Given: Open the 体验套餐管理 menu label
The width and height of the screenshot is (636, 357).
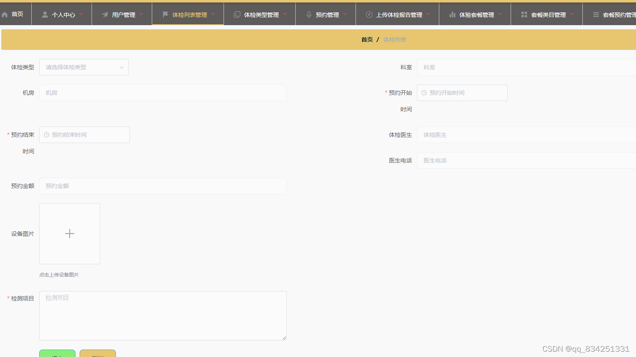Looking at the screenshot, I should (x=477, y=15).
